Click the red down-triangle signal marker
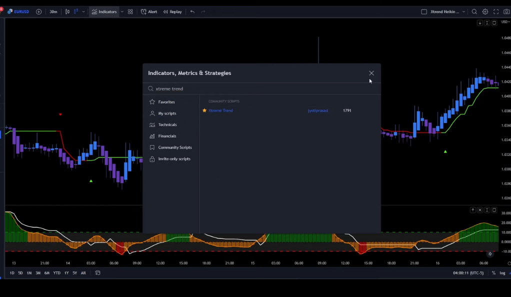The width and height of the screenshot is (511, 297). point(60,114)
